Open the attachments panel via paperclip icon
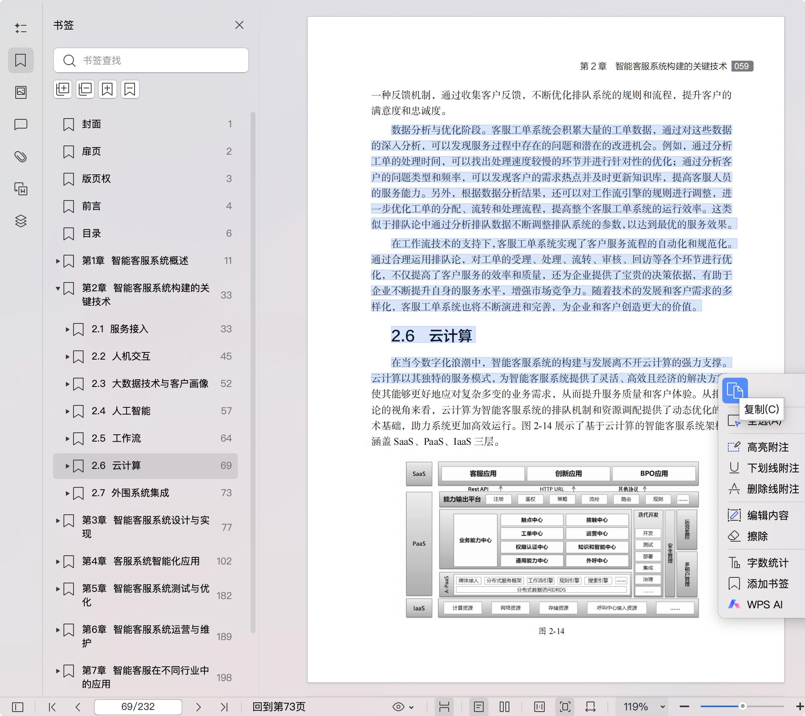The width and height of the screenshot is (805, 716). click(21, 156)
